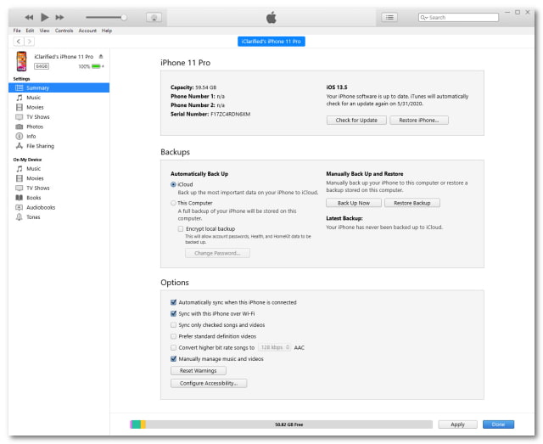Viewport: 543px width, 444px height.
Task: Click iClarified's iPhone 11 Pro device tab
Action: pyautogui.click(x=271, y=42)
